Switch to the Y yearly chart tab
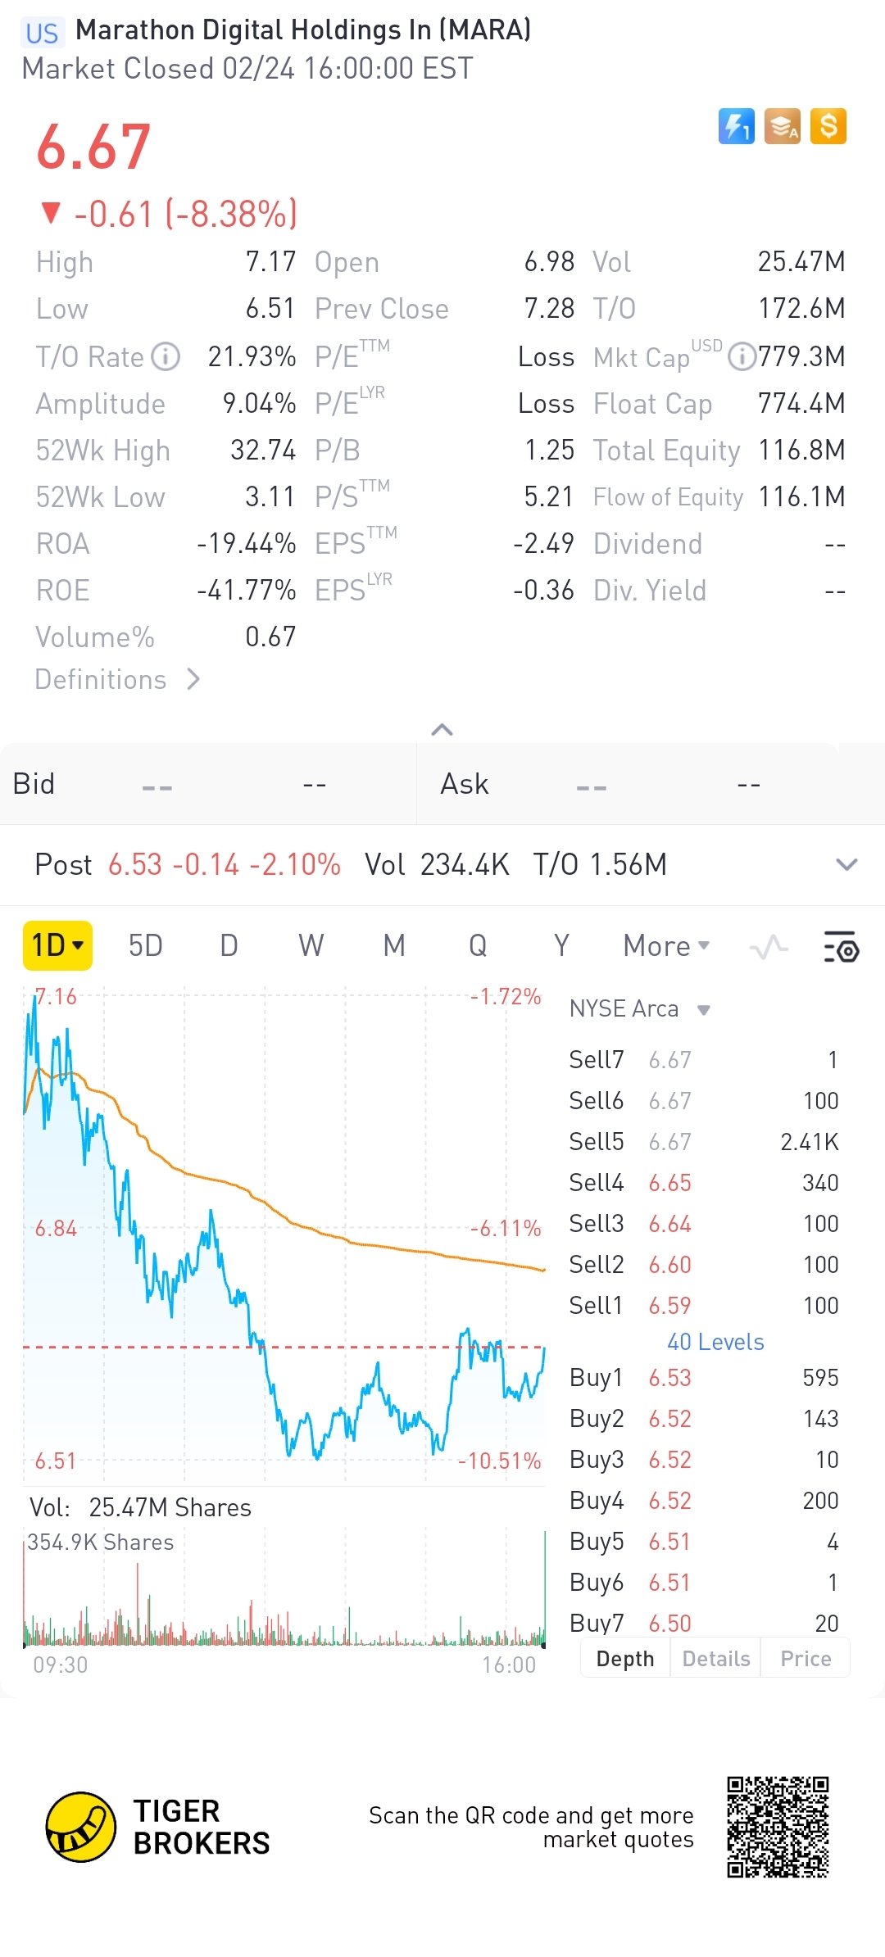Image resolution: width=885 pixels, height=1957 pixels. point(561,946)
